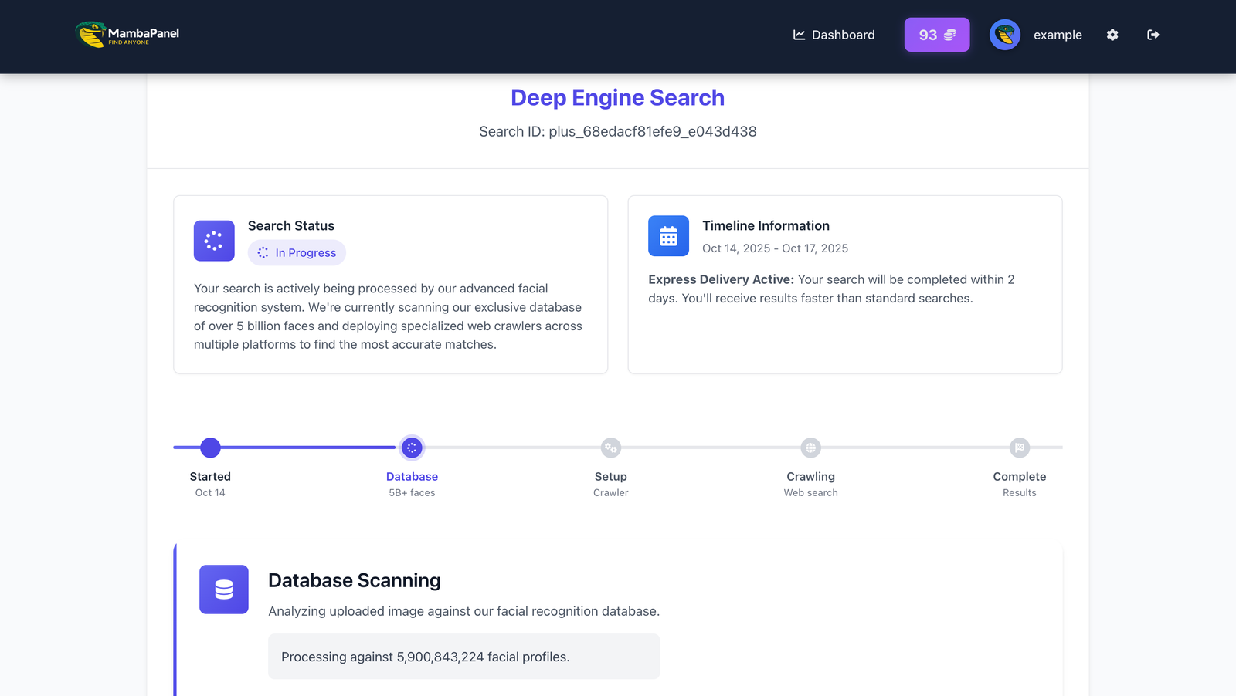Select the Database 5B+ faces step
The image size is (1236, 696).
412,448
